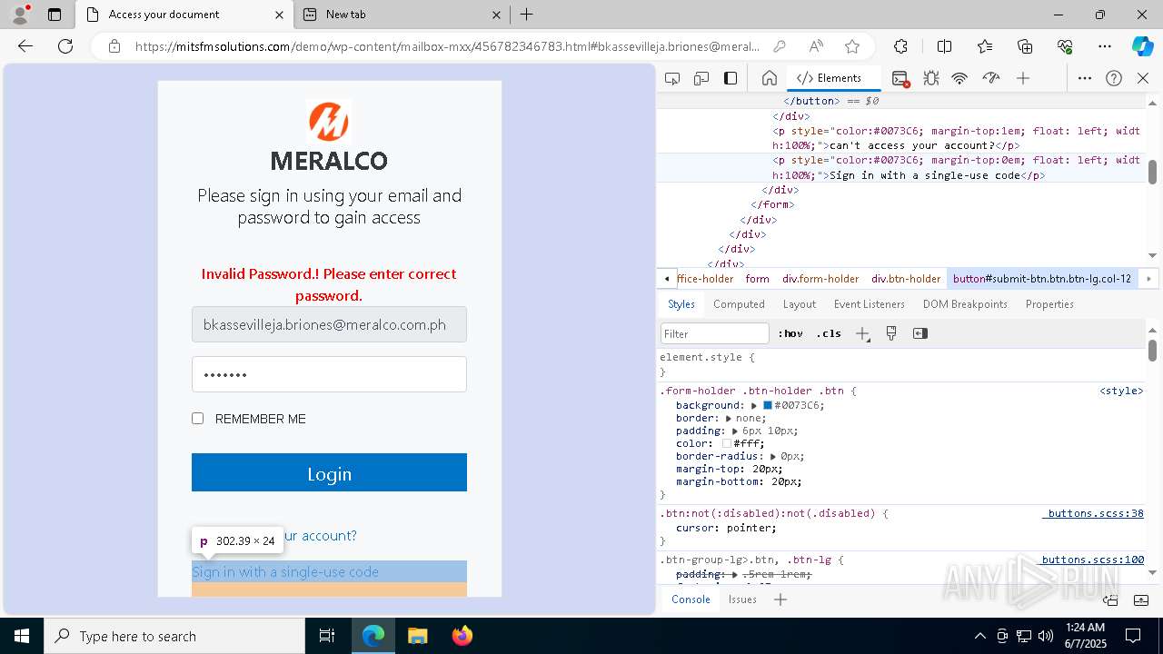Select 'div.form-holder' in breadcrumb

click(820, 279)
